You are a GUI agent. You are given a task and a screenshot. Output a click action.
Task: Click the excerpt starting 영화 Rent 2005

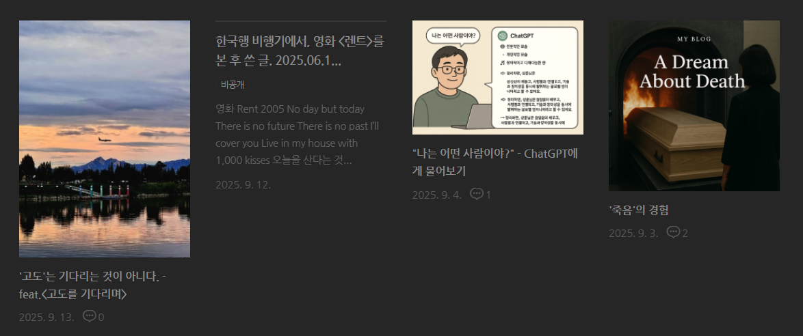coord(298,135)
